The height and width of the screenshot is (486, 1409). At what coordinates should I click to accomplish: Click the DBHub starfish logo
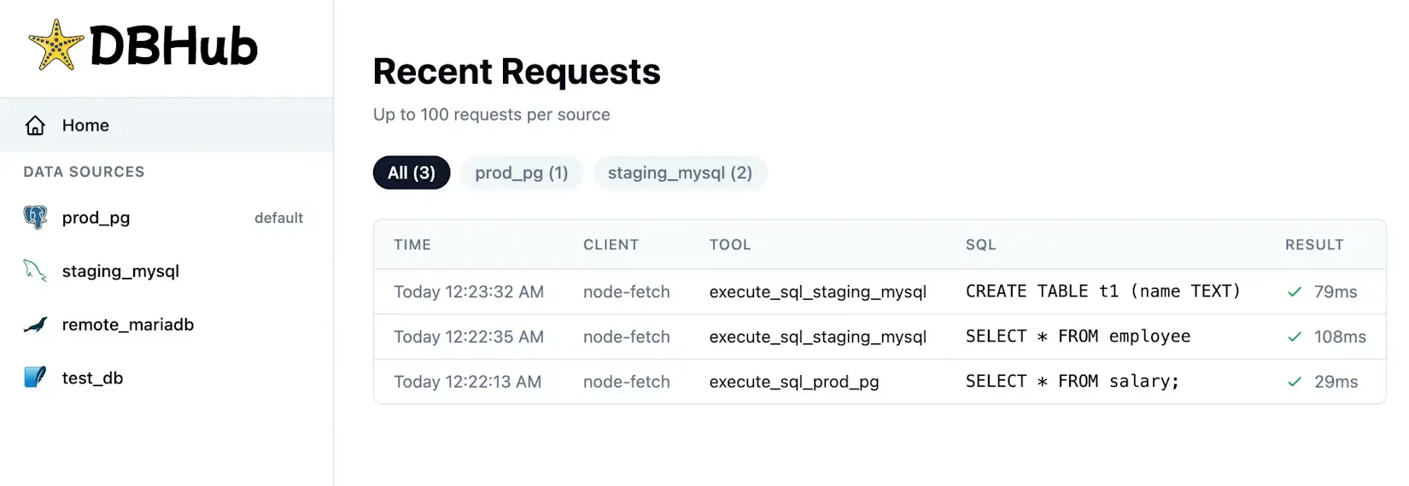click(x=56, y=45)
